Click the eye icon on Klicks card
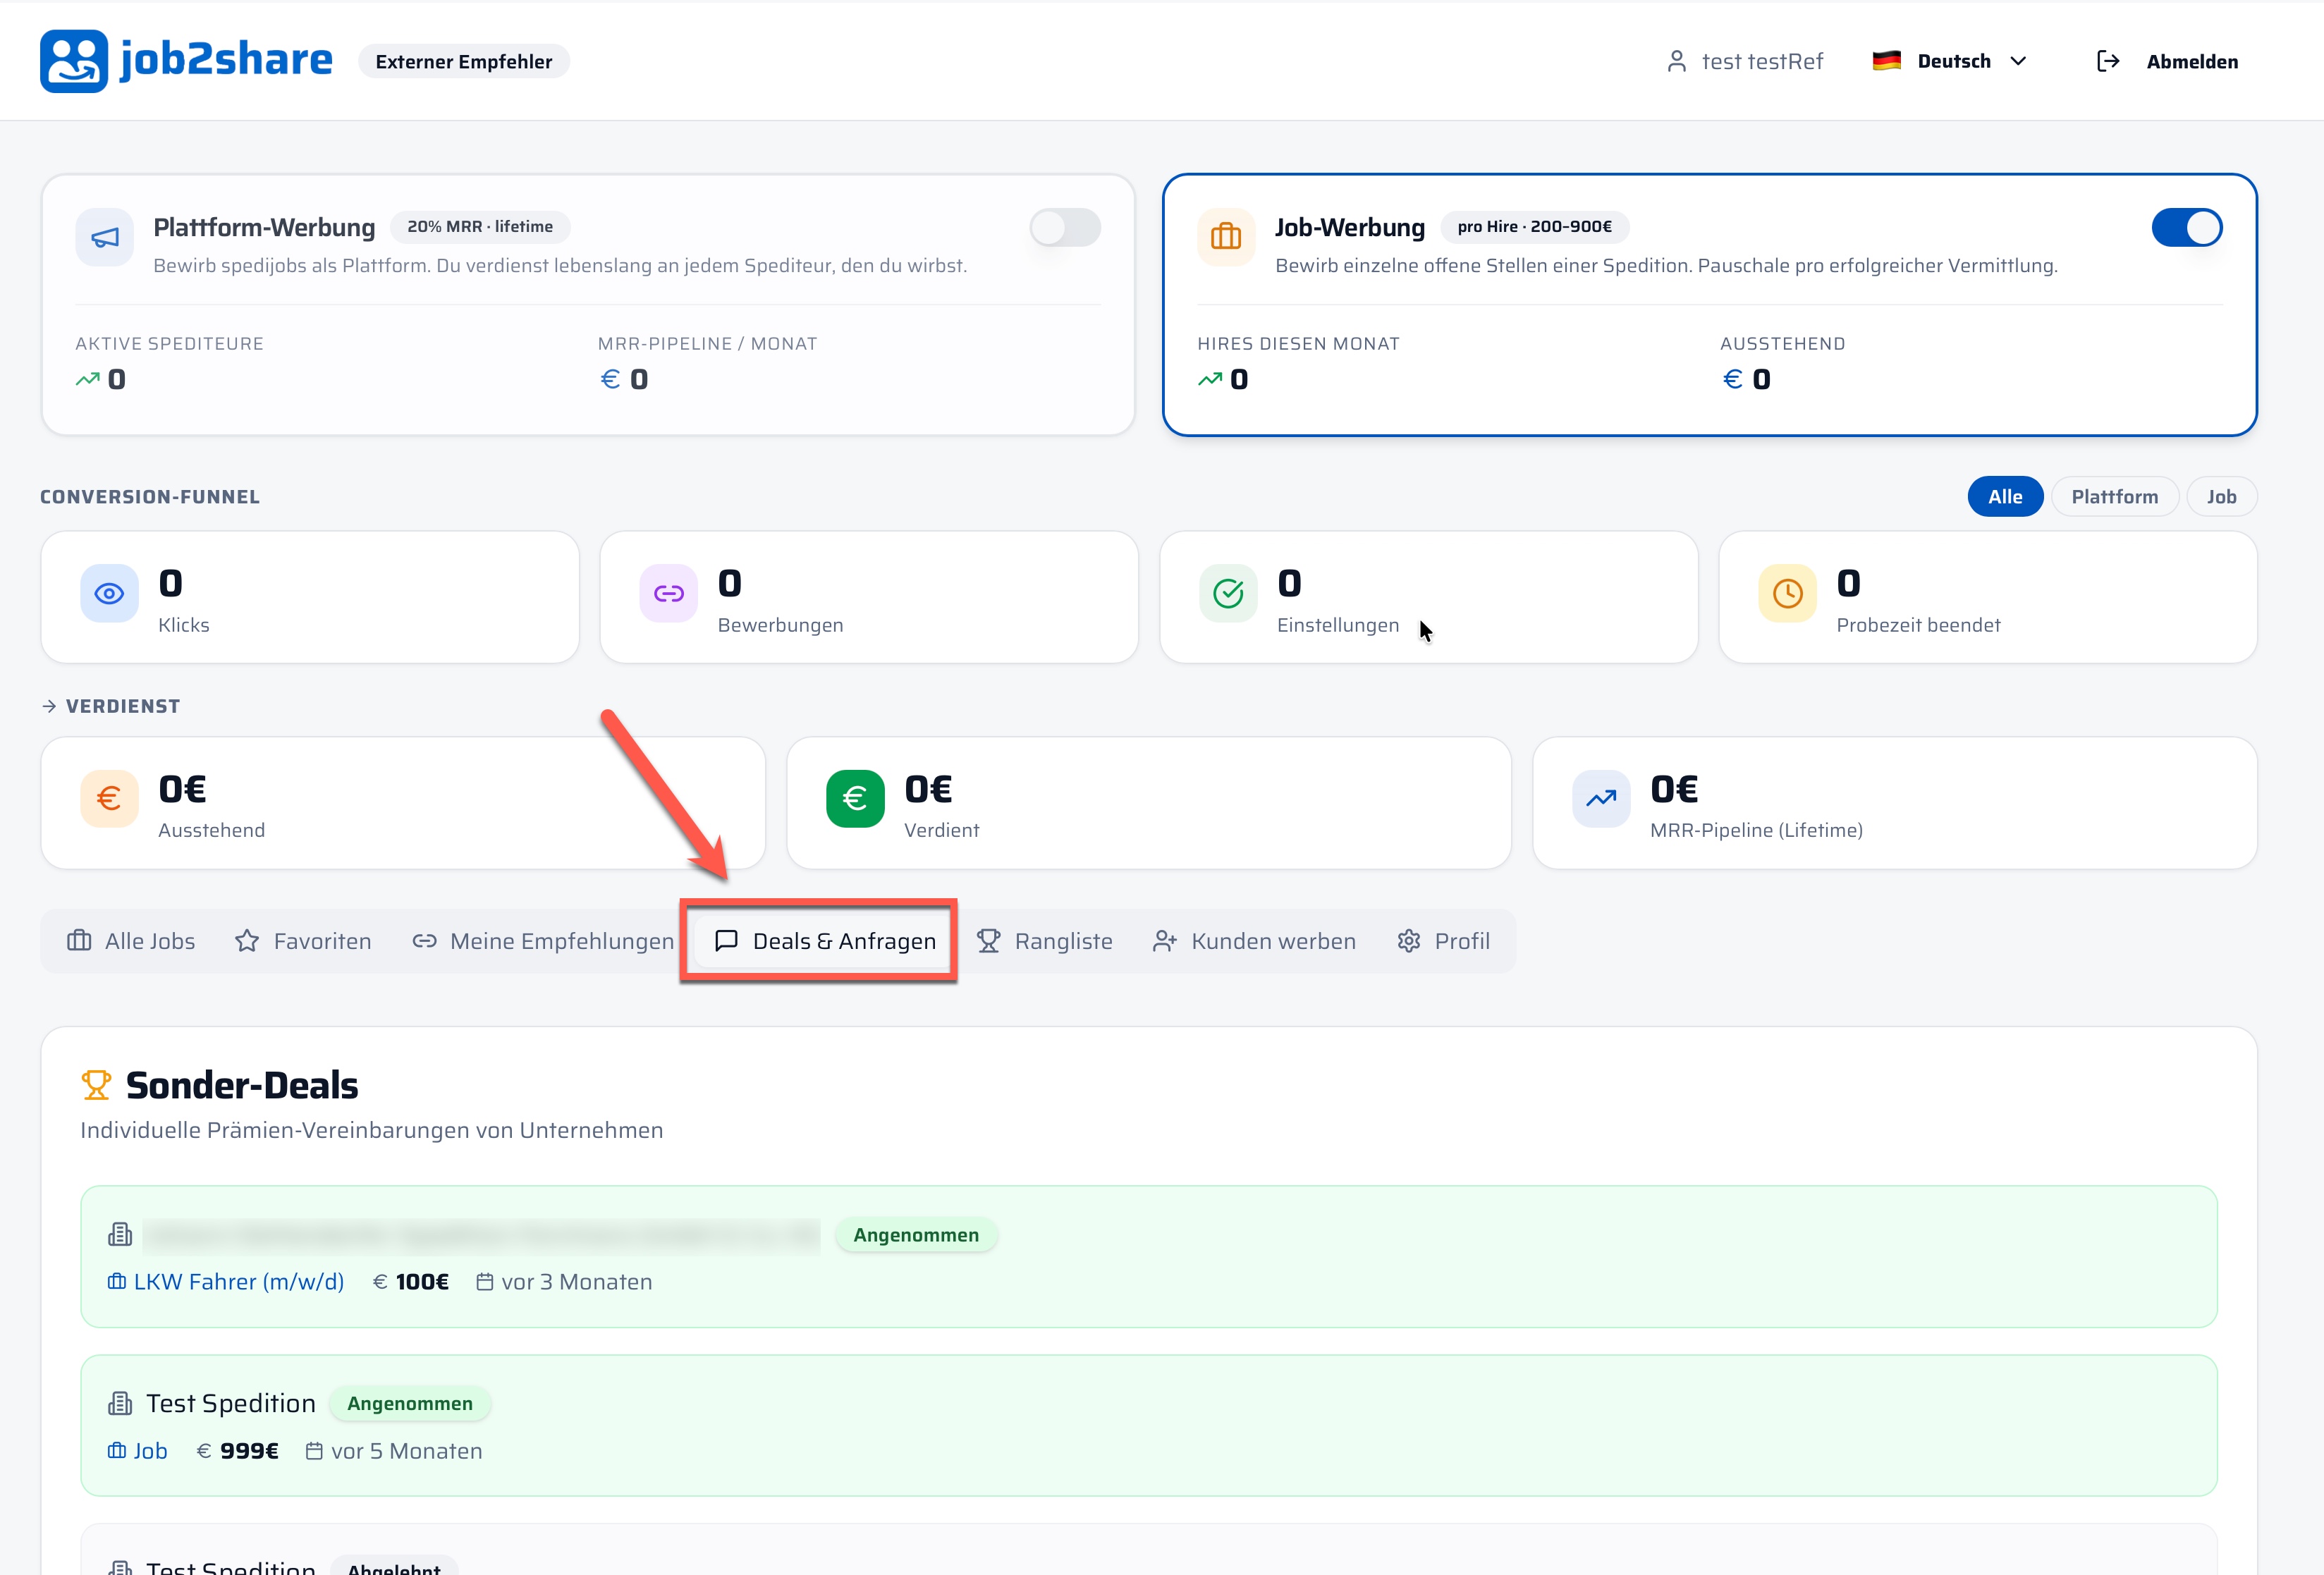 (x=109, y=594)
